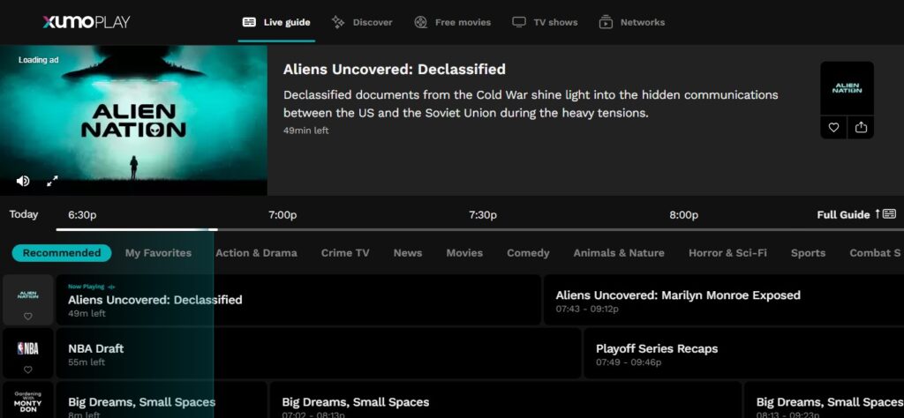
Task: Expand the video to fullscreen
Action: [52, 181]
